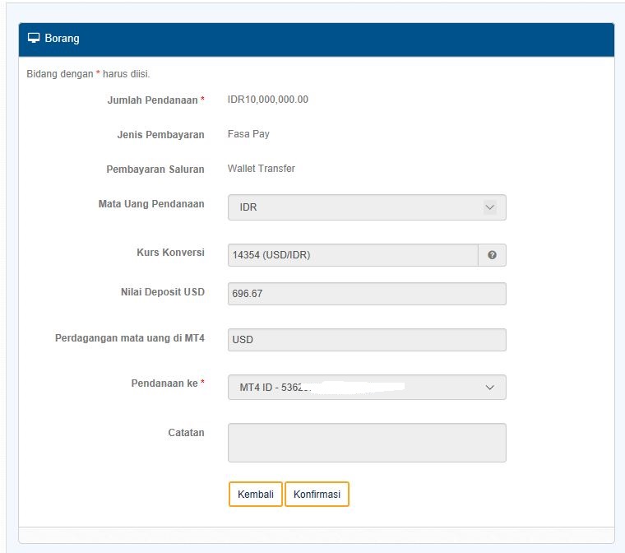Go back with the Kembali button

click(x=256, y=495)
